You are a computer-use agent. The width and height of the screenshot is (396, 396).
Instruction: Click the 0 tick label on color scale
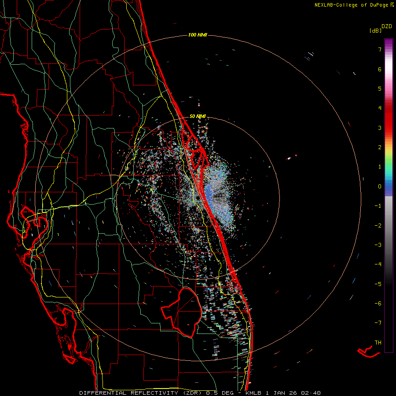click(380, 187)
